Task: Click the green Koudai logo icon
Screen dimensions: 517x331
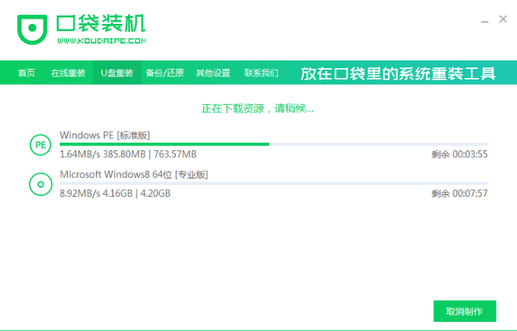Action: [x=32, y=29]
